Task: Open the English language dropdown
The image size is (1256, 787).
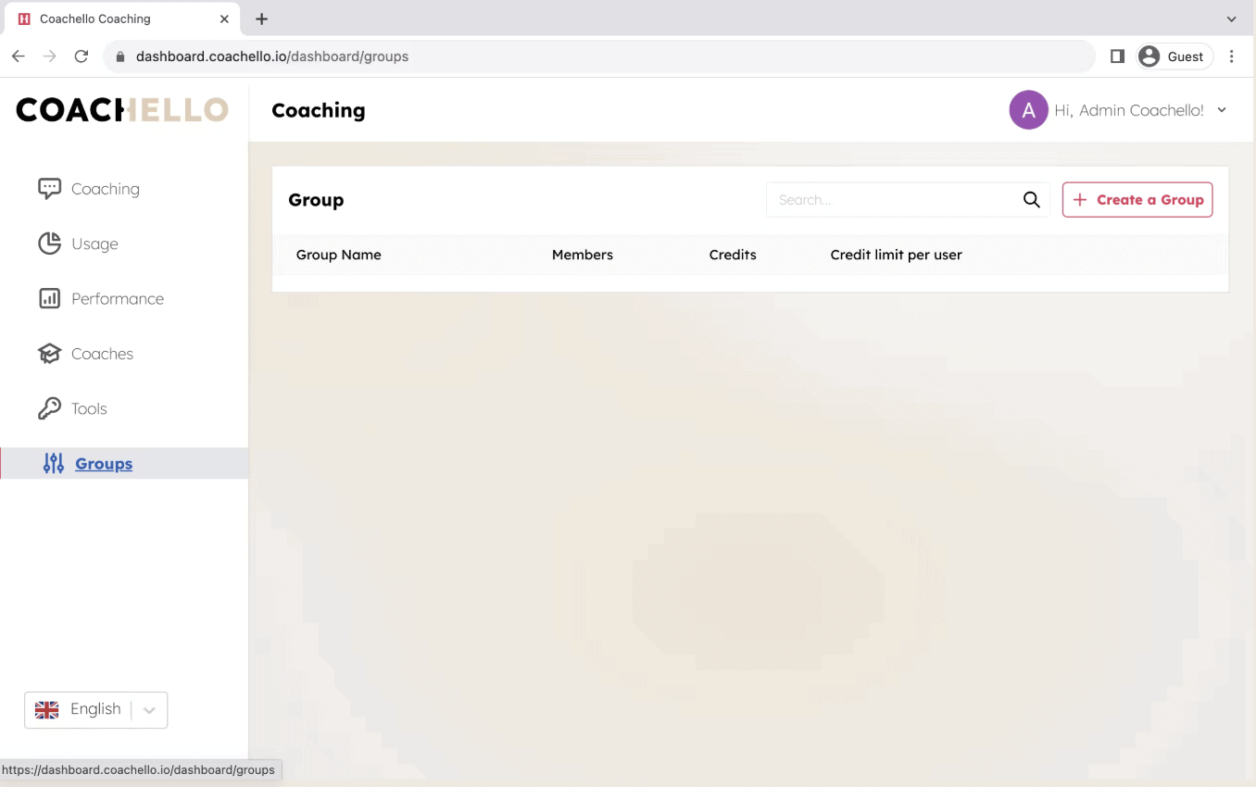Action: tap(96, 710)
